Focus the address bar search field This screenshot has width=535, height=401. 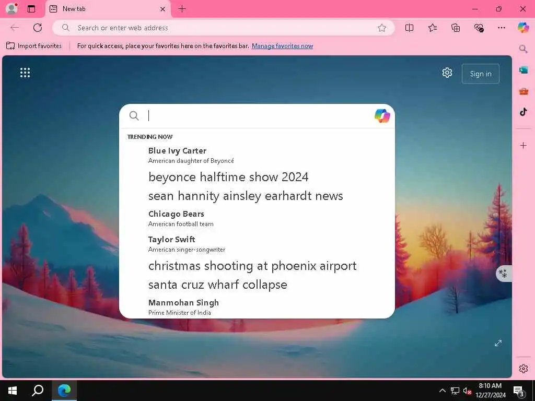[223, 28]
